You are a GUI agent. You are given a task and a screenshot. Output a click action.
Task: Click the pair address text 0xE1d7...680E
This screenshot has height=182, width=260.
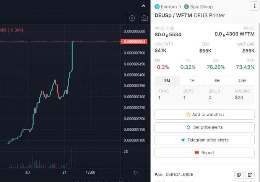[x=179, y=174]
